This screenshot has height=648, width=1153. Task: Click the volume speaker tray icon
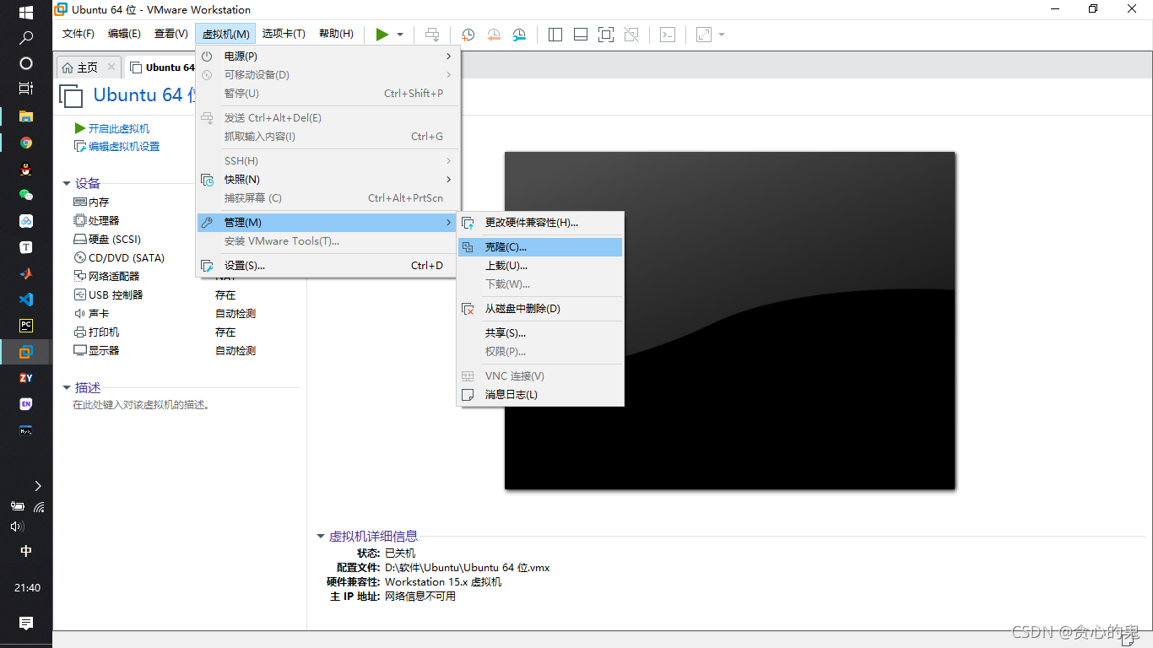17,526
